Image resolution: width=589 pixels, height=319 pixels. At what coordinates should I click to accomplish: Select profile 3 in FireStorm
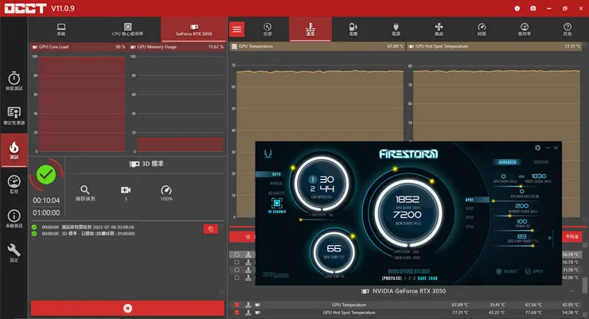click(x=415, y=278)
